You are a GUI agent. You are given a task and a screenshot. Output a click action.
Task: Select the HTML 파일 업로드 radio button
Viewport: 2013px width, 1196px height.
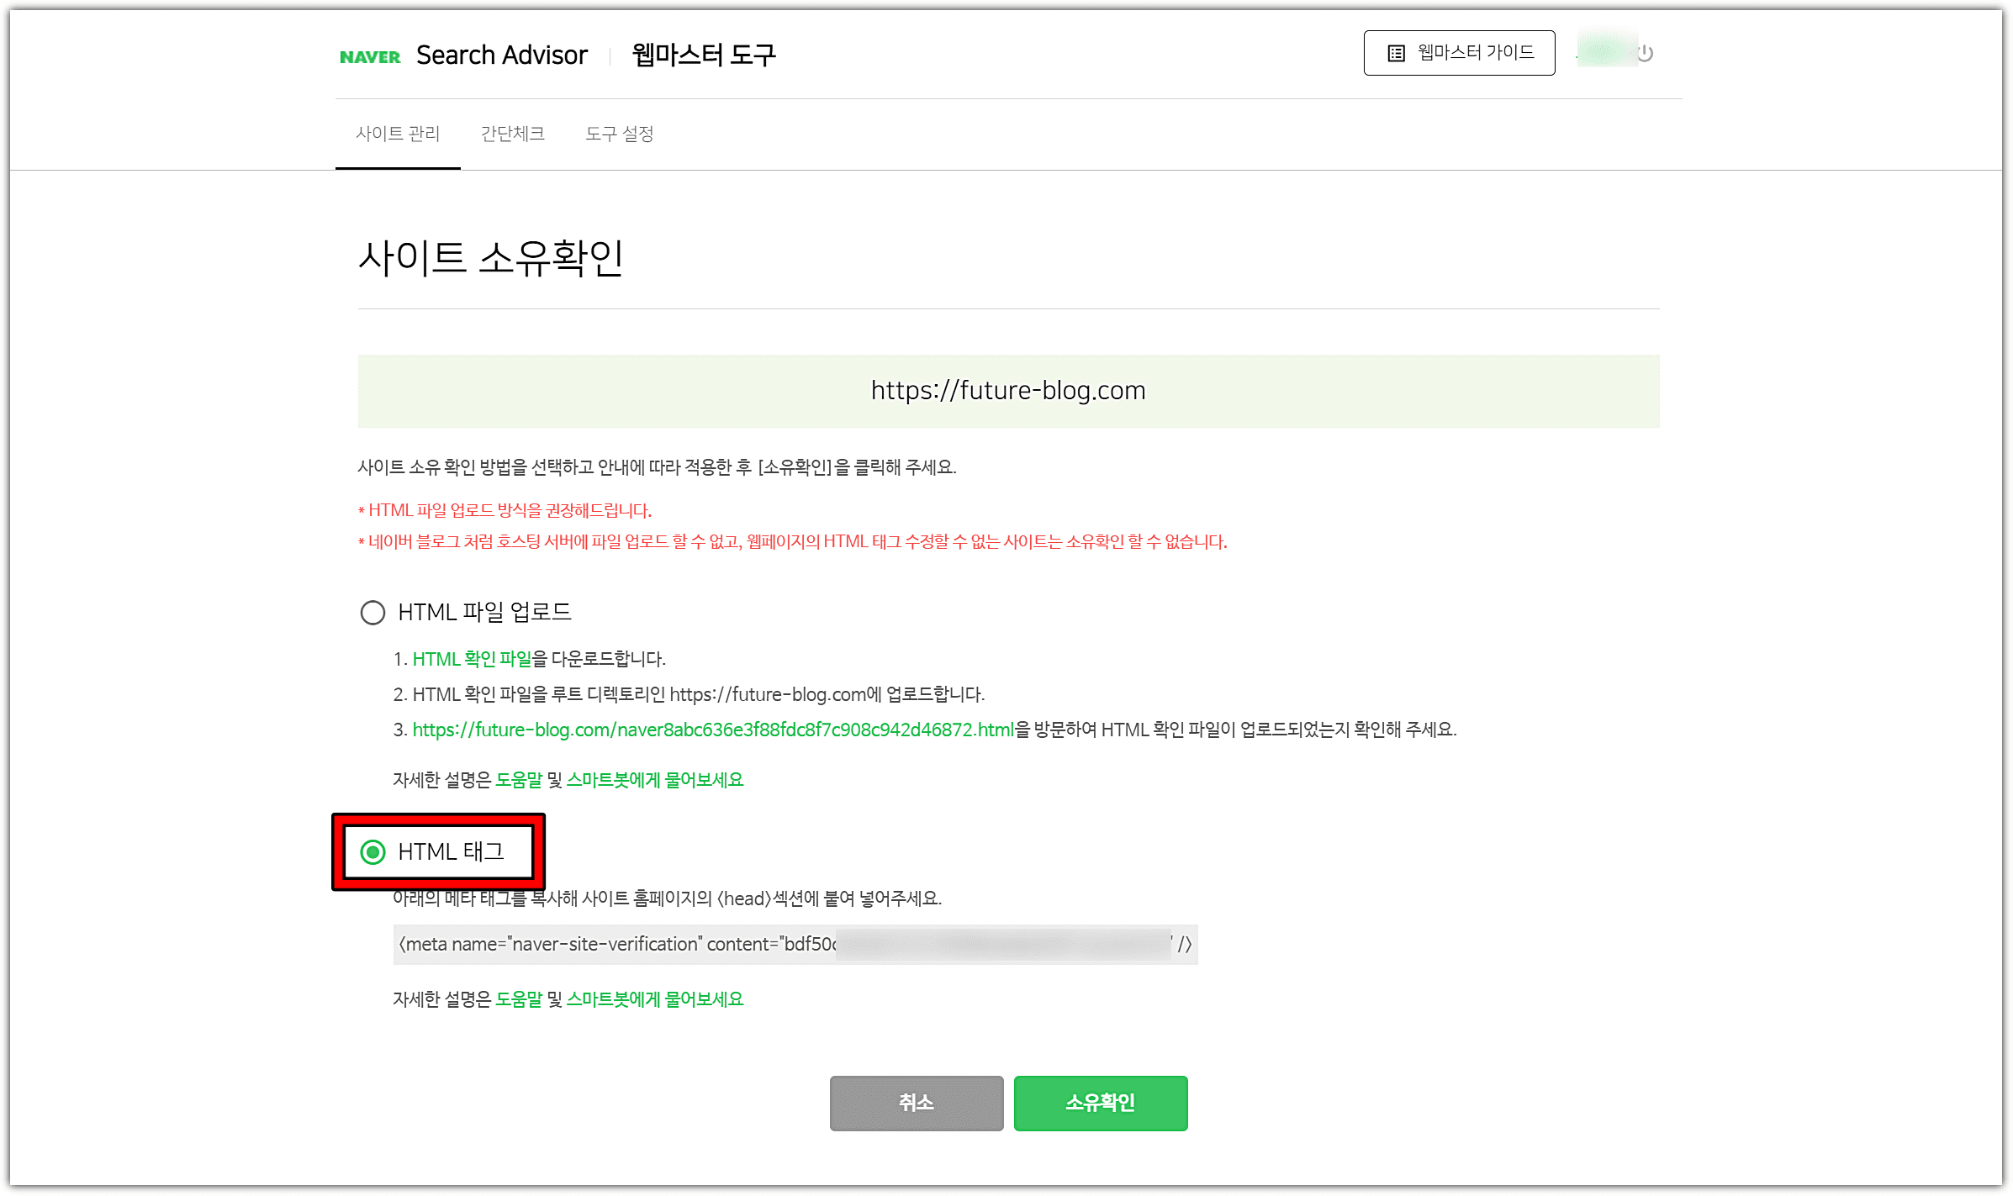[x=372, y=612]
